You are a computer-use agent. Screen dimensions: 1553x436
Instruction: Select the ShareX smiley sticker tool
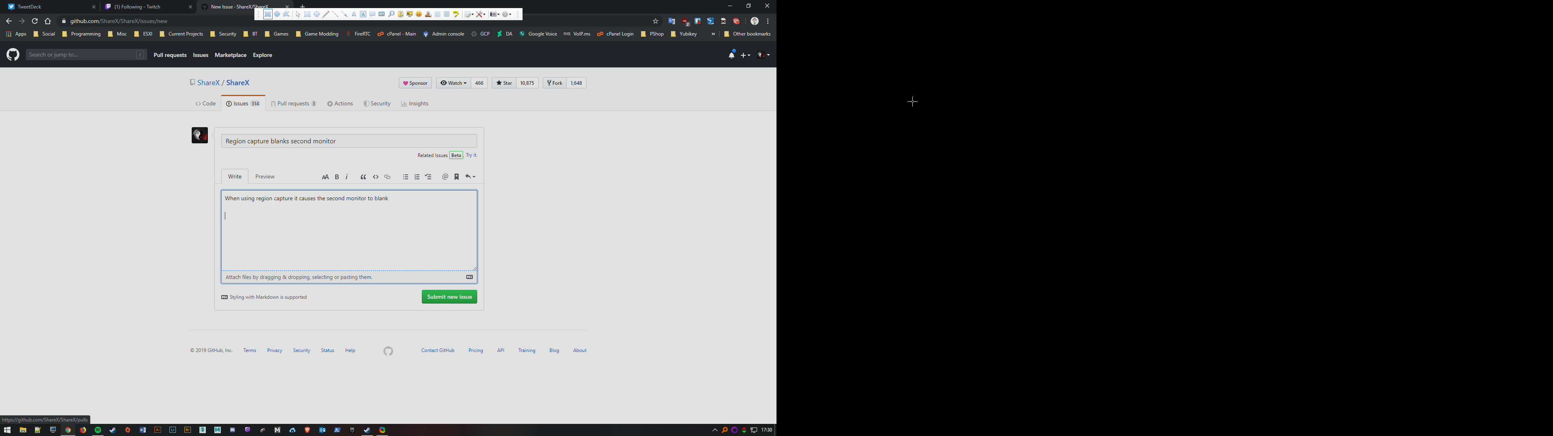click(419, 15)
